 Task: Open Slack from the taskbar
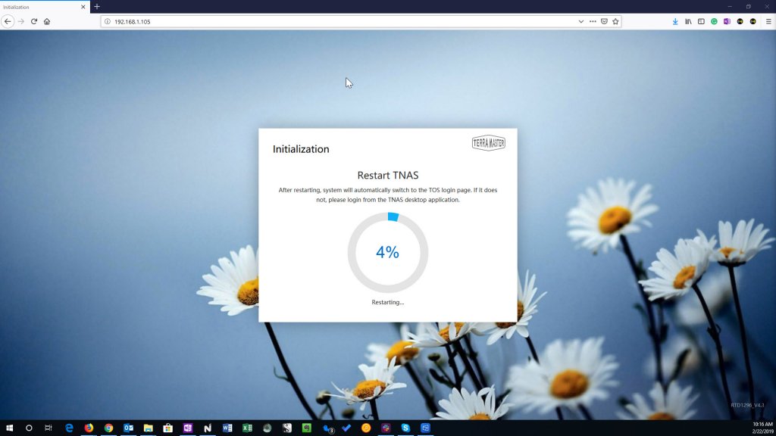(x=386, y=428)
